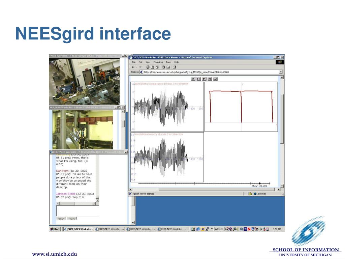Click the Print icon in the toolbar
The width and height of the screenshot is (345, 259).
(175, 67)
